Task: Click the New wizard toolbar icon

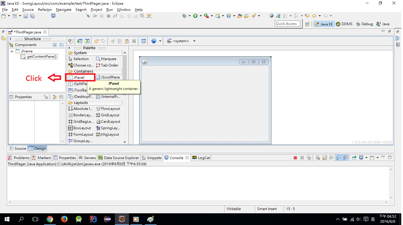Action: coord(4,16)
